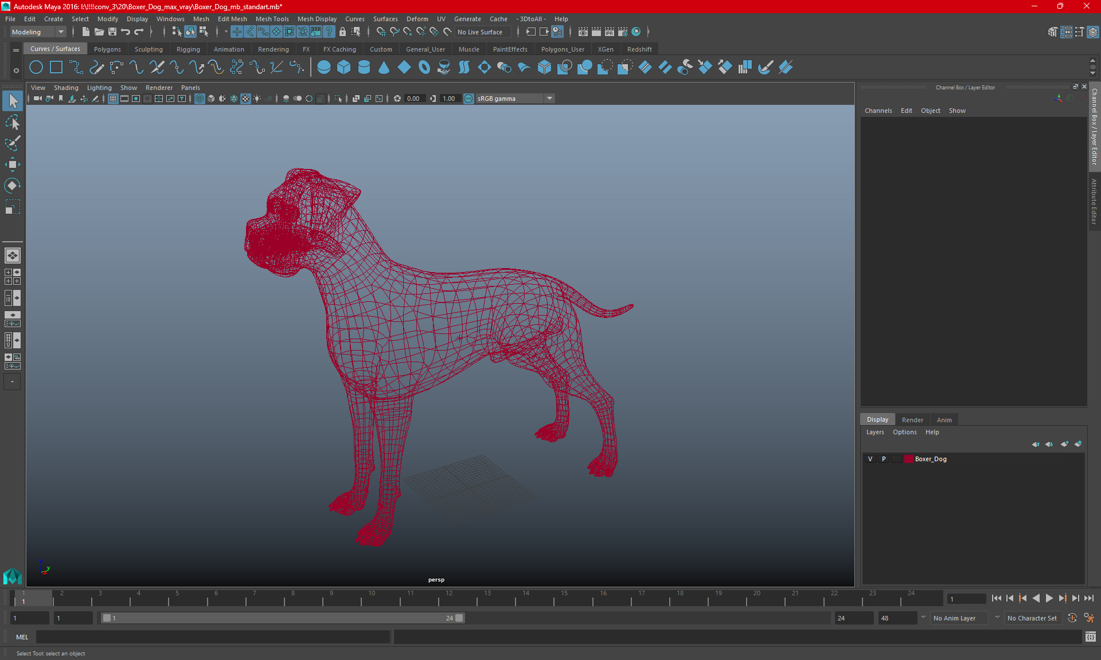Open the sRGB gamma color profile dropdown

pyautogui.click(x=550, y=97)
